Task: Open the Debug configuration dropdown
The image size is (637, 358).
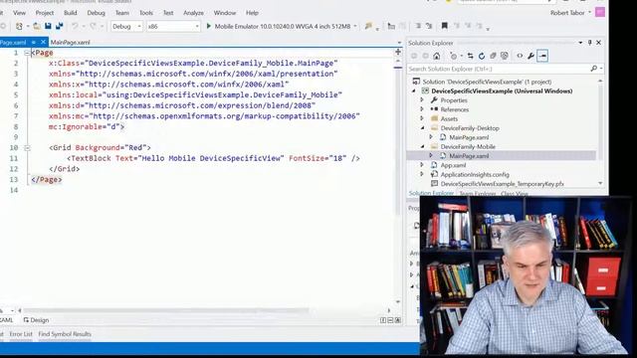Action: pyautogui.click(x=126, y=27)
